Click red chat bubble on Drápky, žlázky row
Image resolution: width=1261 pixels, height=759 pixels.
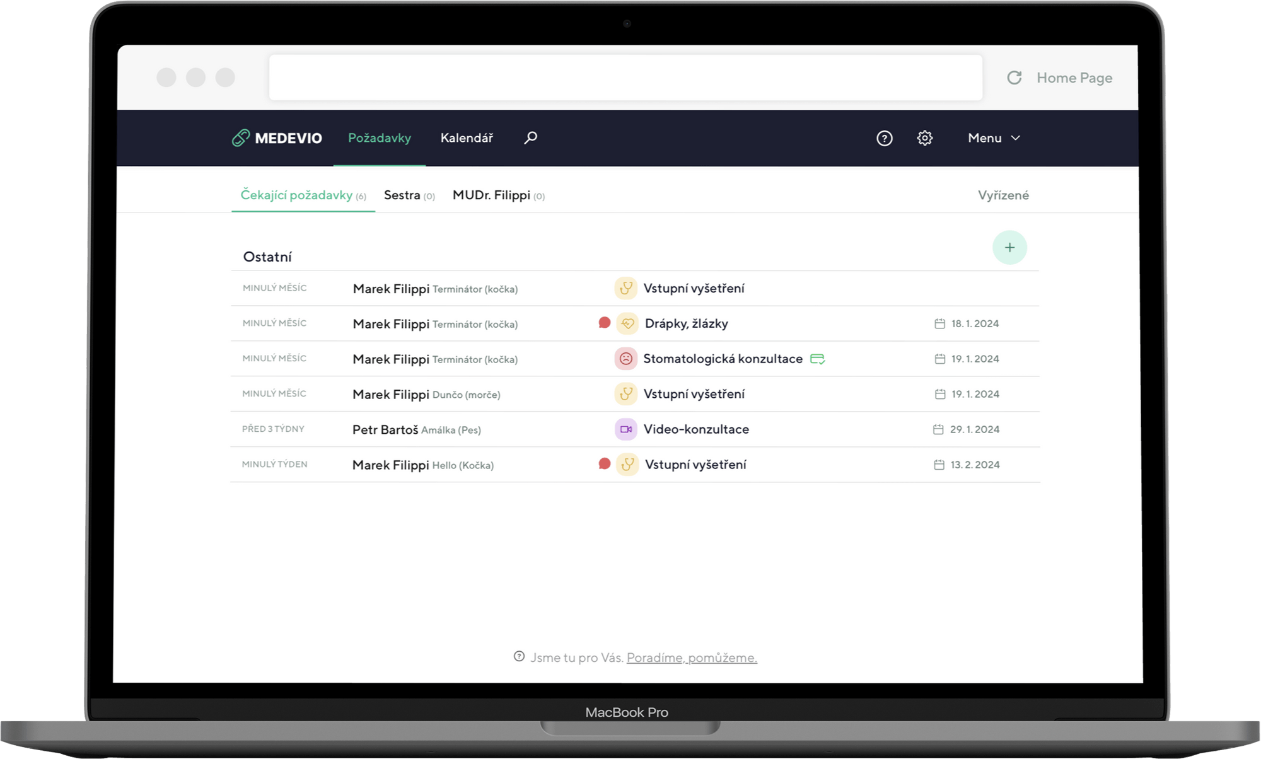[x=604, y=323]
